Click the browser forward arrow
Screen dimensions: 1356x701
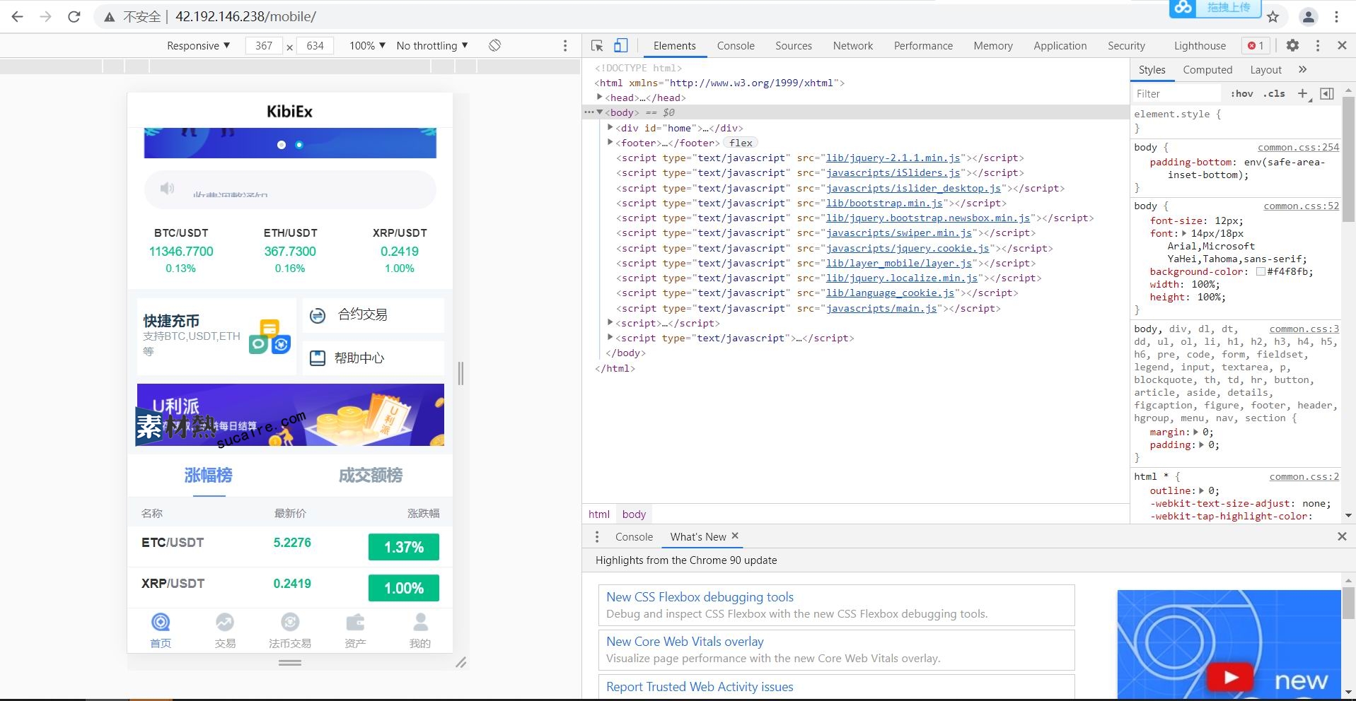click(46, 16)
